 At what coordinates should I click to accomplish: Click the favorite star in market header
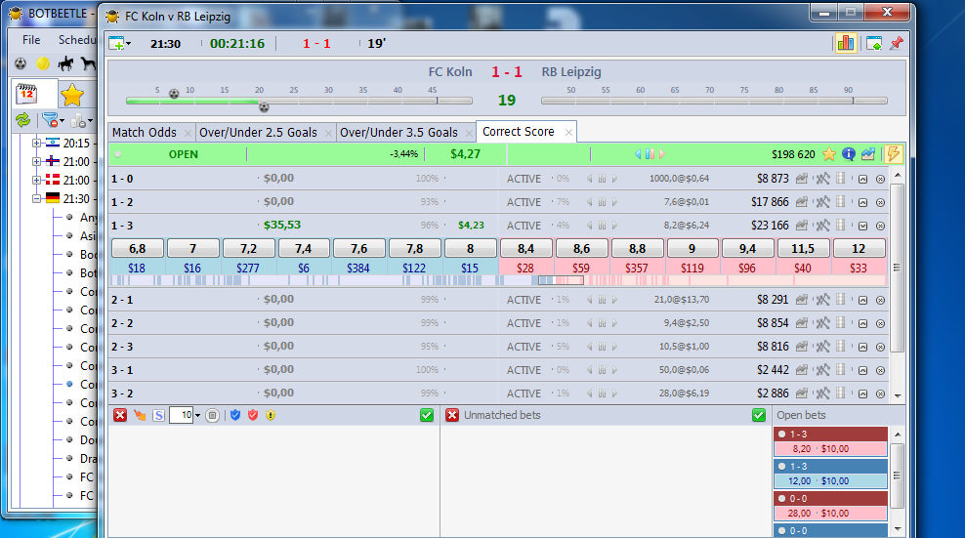[x=829, y=154]
